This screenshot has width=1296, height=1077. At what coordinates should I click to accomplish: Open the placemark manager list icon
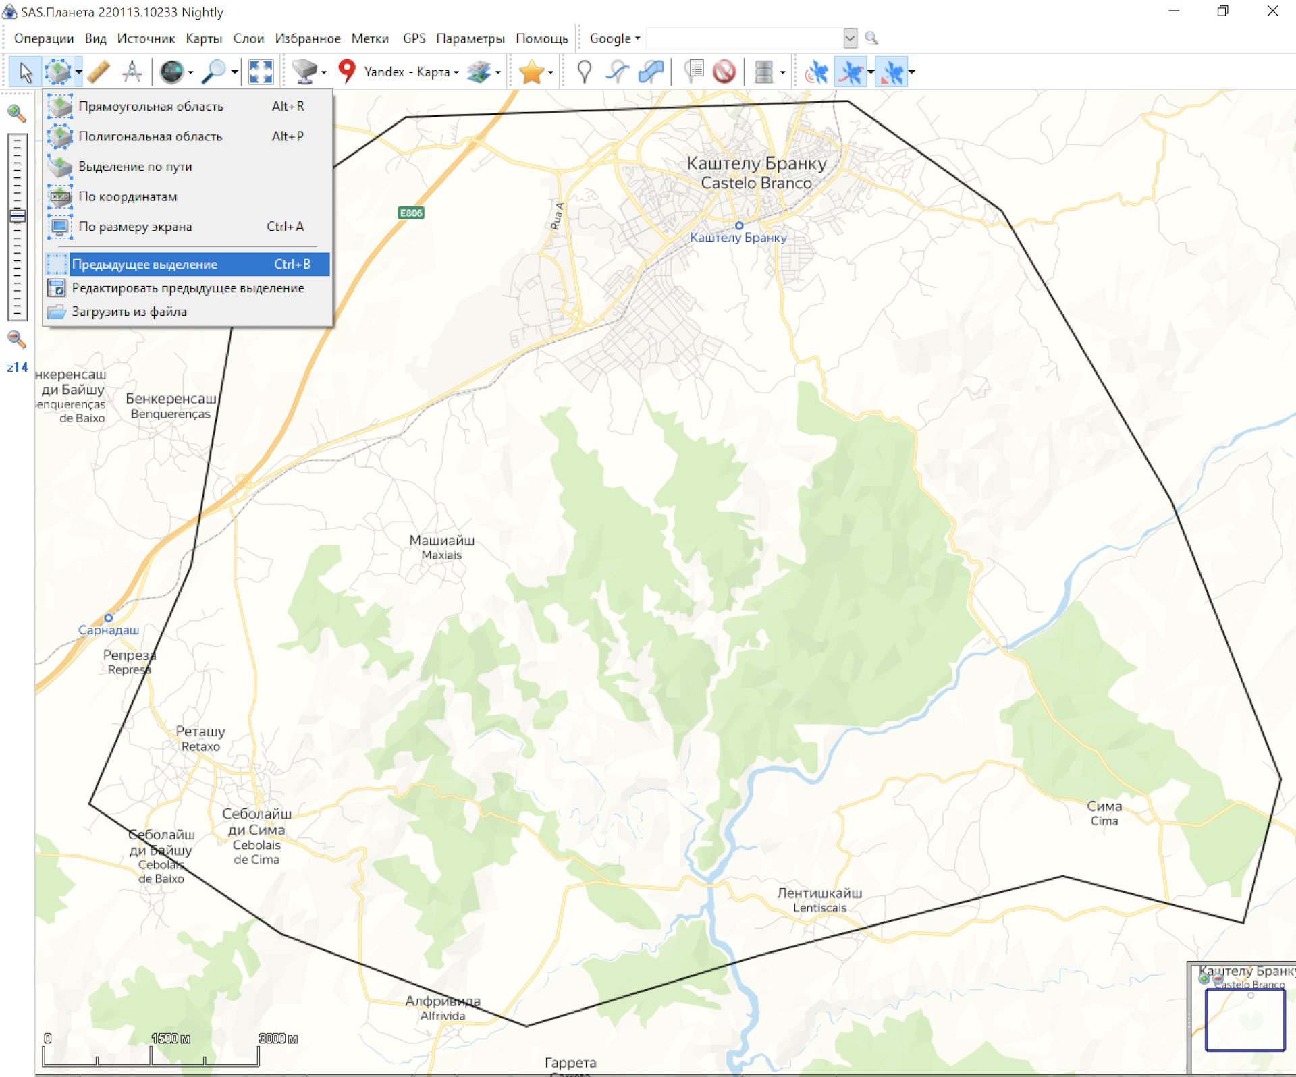pyautogui.click(x=694, y=72)
